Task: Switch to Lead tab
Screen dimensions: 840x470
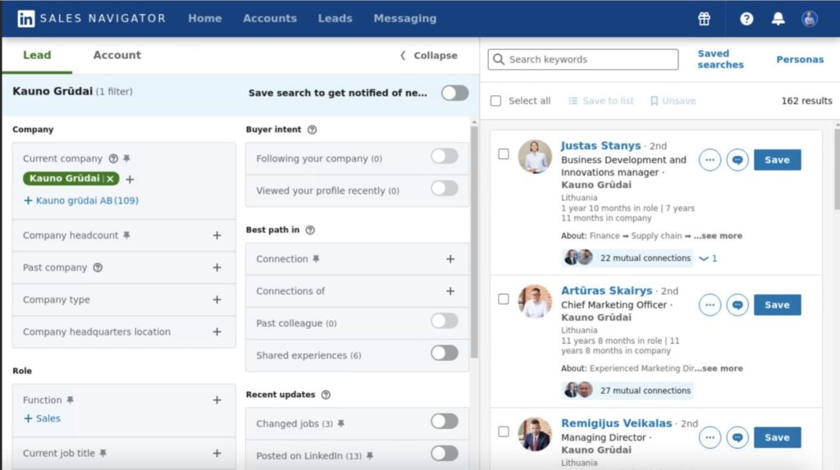Action: (37, 55)
